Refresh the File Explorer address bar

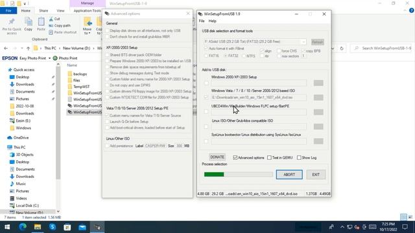point(342,49)
